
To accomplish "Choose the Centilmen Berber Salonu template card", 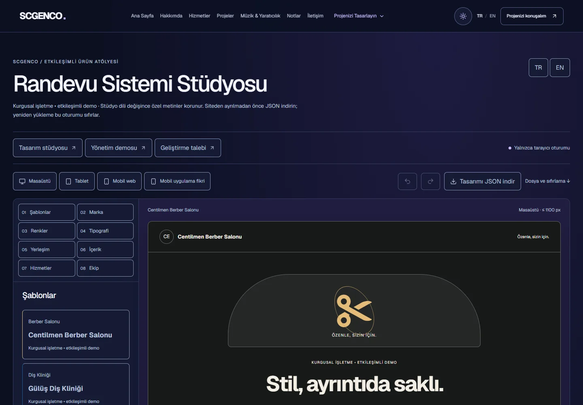I will [76, 335].
